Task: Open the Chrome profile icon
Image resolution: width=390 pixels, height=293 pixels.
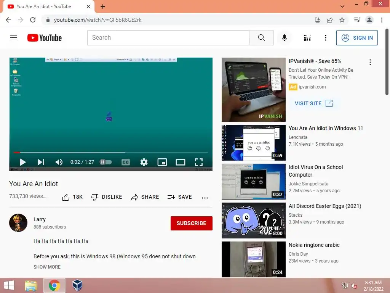Action: 369,20
